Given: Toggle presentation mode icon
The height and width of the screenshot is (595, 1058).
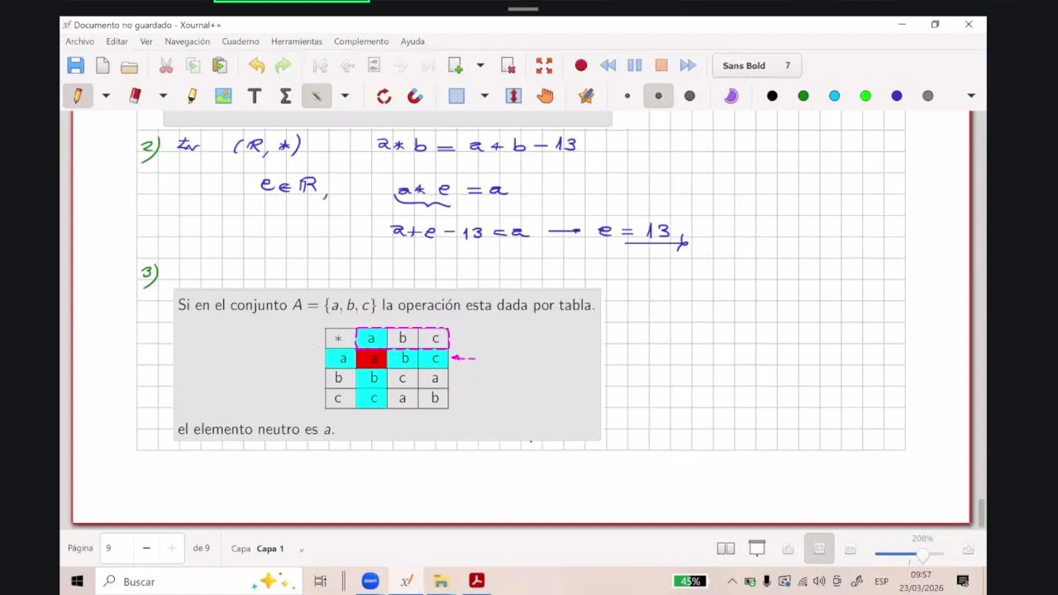Looking at the screenshot, I should 756,549.
